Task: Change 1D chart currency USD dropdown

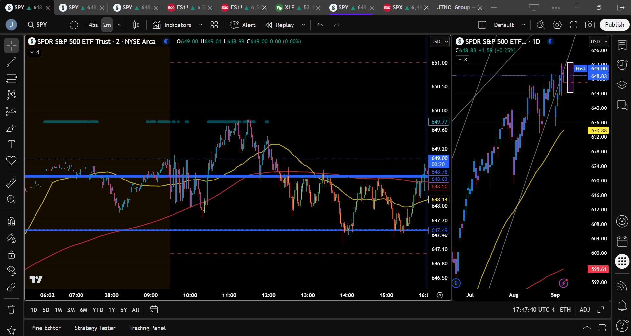Action: pyautogui.click(x=599, y=42)
